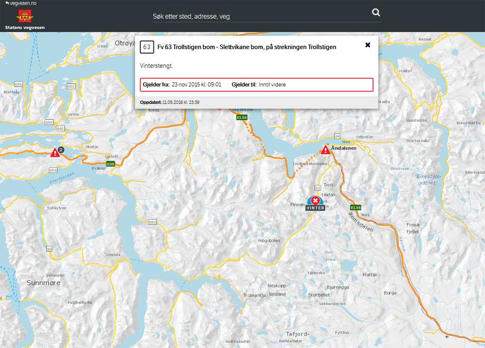Click the Storfjorden fjord label
This screenshot has height=348, width=485.
click(62, 178)
